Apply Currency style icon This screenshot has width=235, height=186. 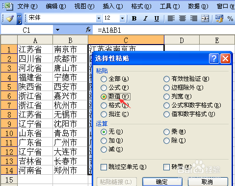coord(219,19)
